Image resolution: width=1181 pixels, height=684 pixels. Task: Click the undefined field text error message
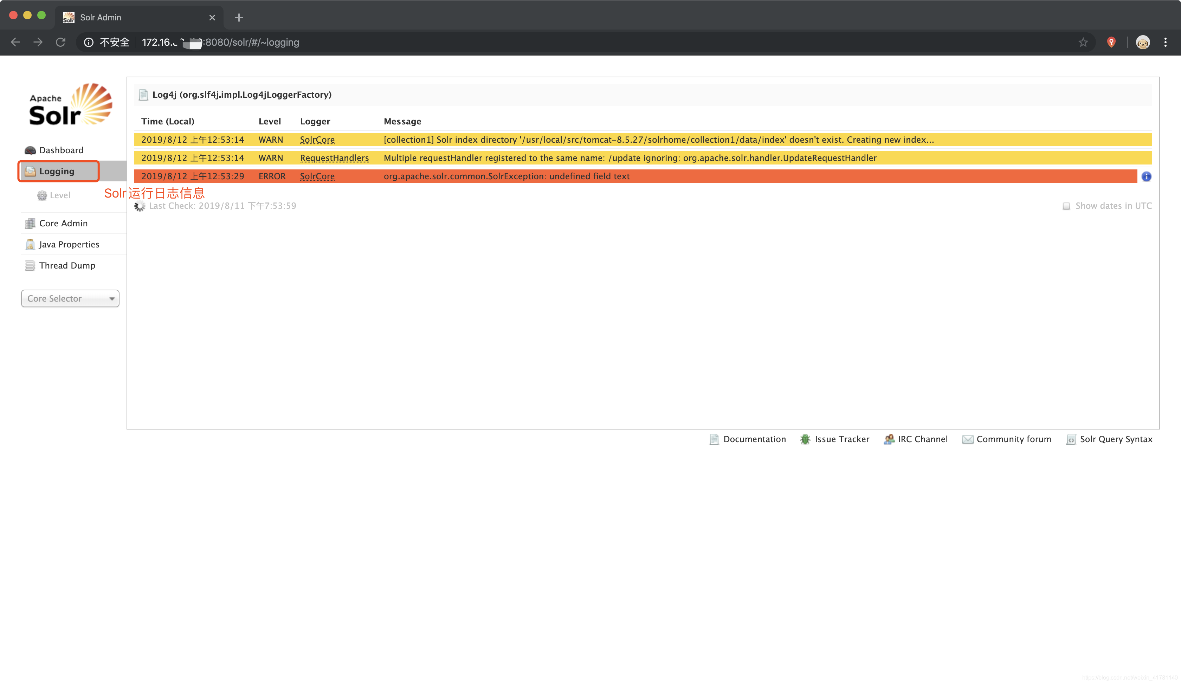(x=506, y=176)
